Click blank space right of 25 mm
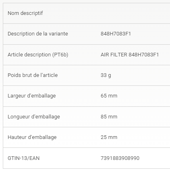Image resolution: width=170 pixels, height=172 pixels. pyautogui.click(x=143, y=137)
